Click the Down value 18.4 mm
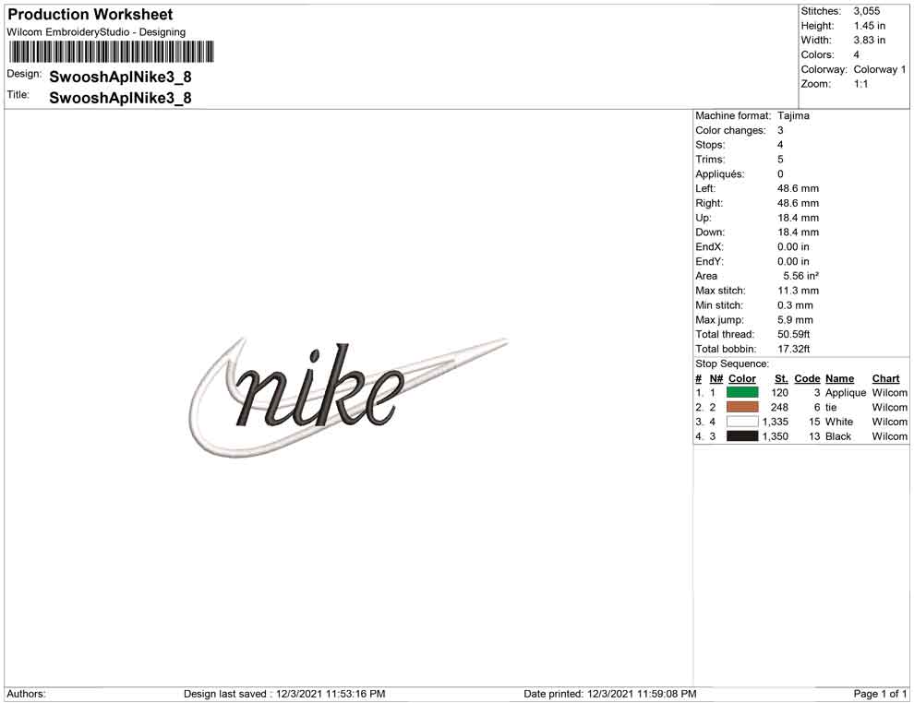914x703 pixels. tap(798, 232)
